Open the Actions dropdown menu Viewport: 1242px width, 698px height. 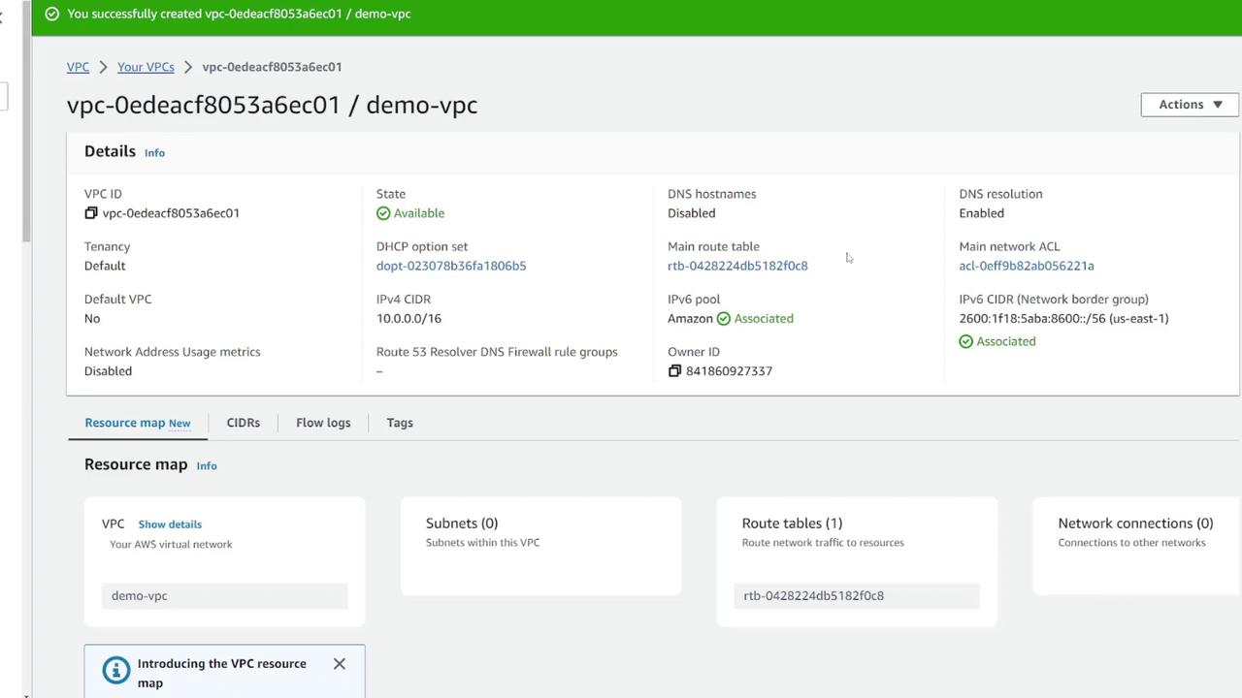[1189, 105]
